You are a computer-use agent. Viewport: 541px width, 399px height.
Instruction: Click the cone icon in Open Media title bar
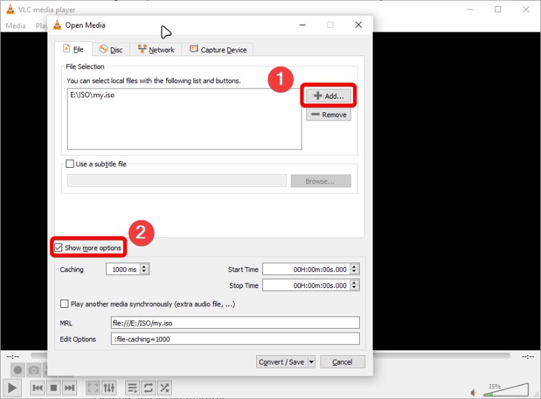[x=57, y=25]
